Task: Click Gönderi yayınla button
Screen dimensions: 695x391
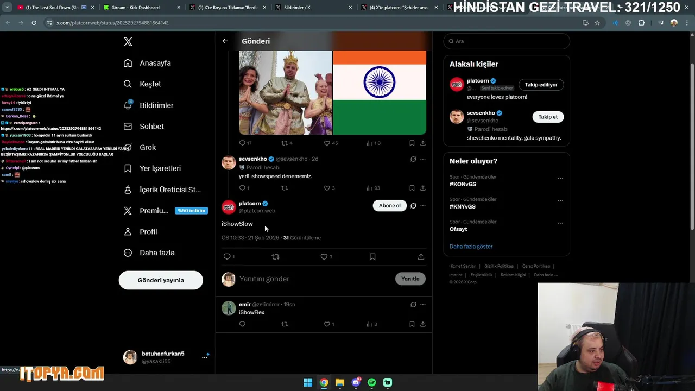Action: (x=161, y=280)
